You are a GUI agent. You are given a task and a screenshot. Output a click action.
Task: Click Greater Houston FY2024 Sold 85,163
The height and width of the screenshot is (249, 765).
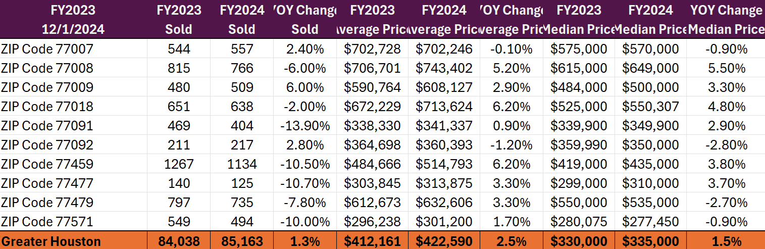(241, 241)
